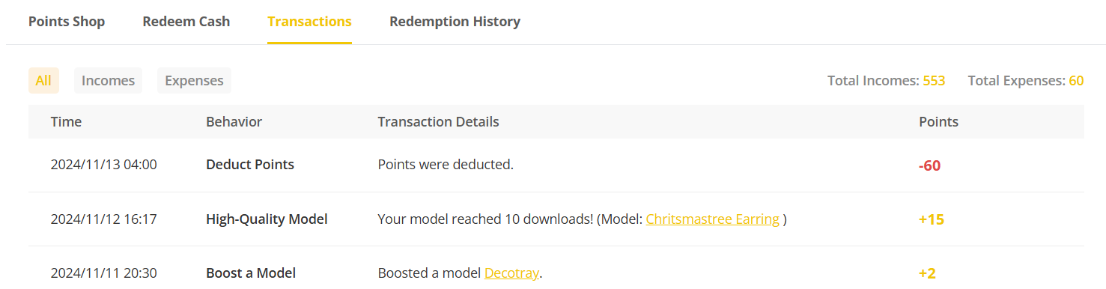
Task: Click the +15 points value
Action: coord(931,219)
